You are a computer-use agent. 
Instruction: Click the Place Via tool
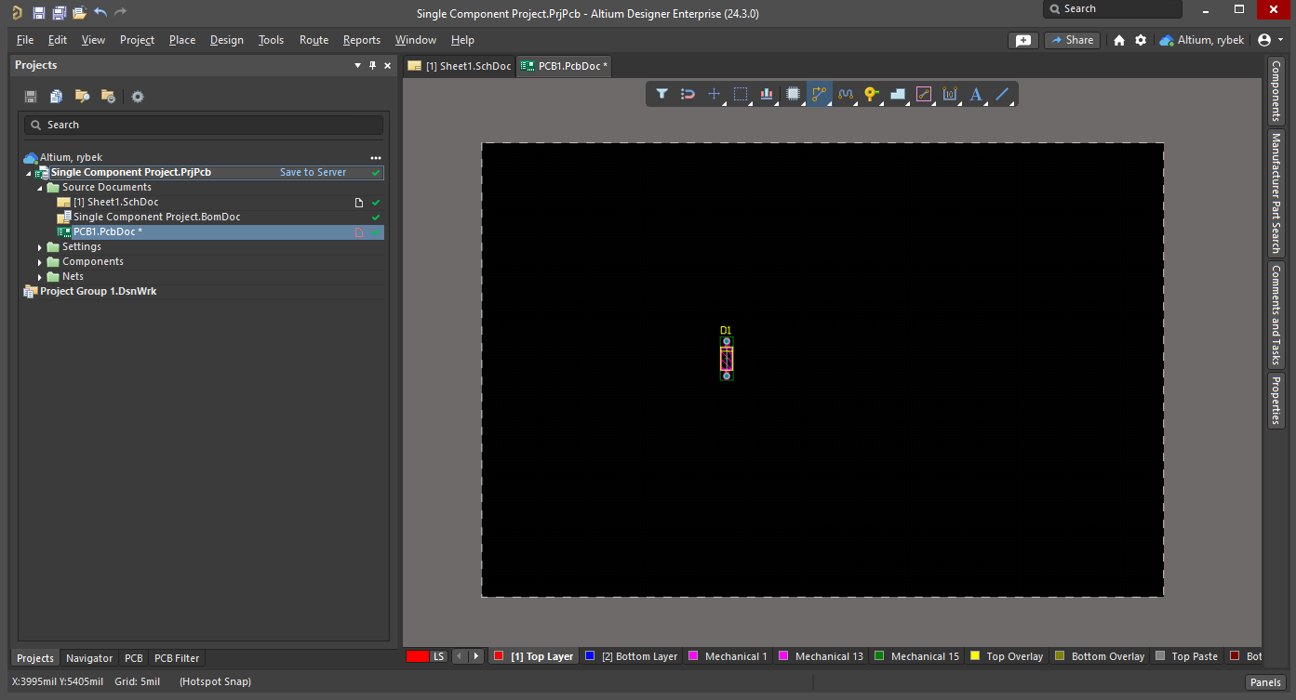[x=871, y=94]
